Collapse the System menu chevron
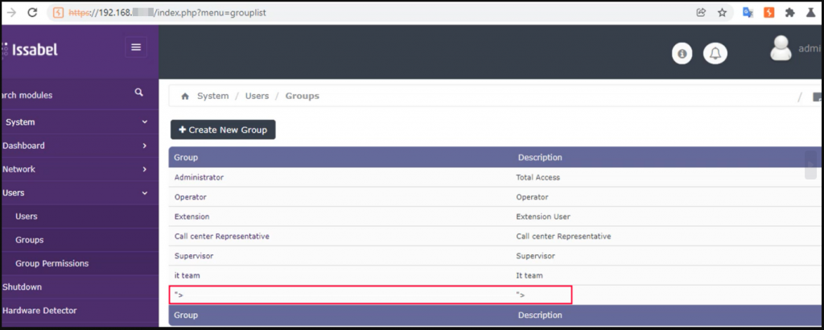Image resolution: width=824 pixels, height=330 pixels. click(x=145, y=122)
